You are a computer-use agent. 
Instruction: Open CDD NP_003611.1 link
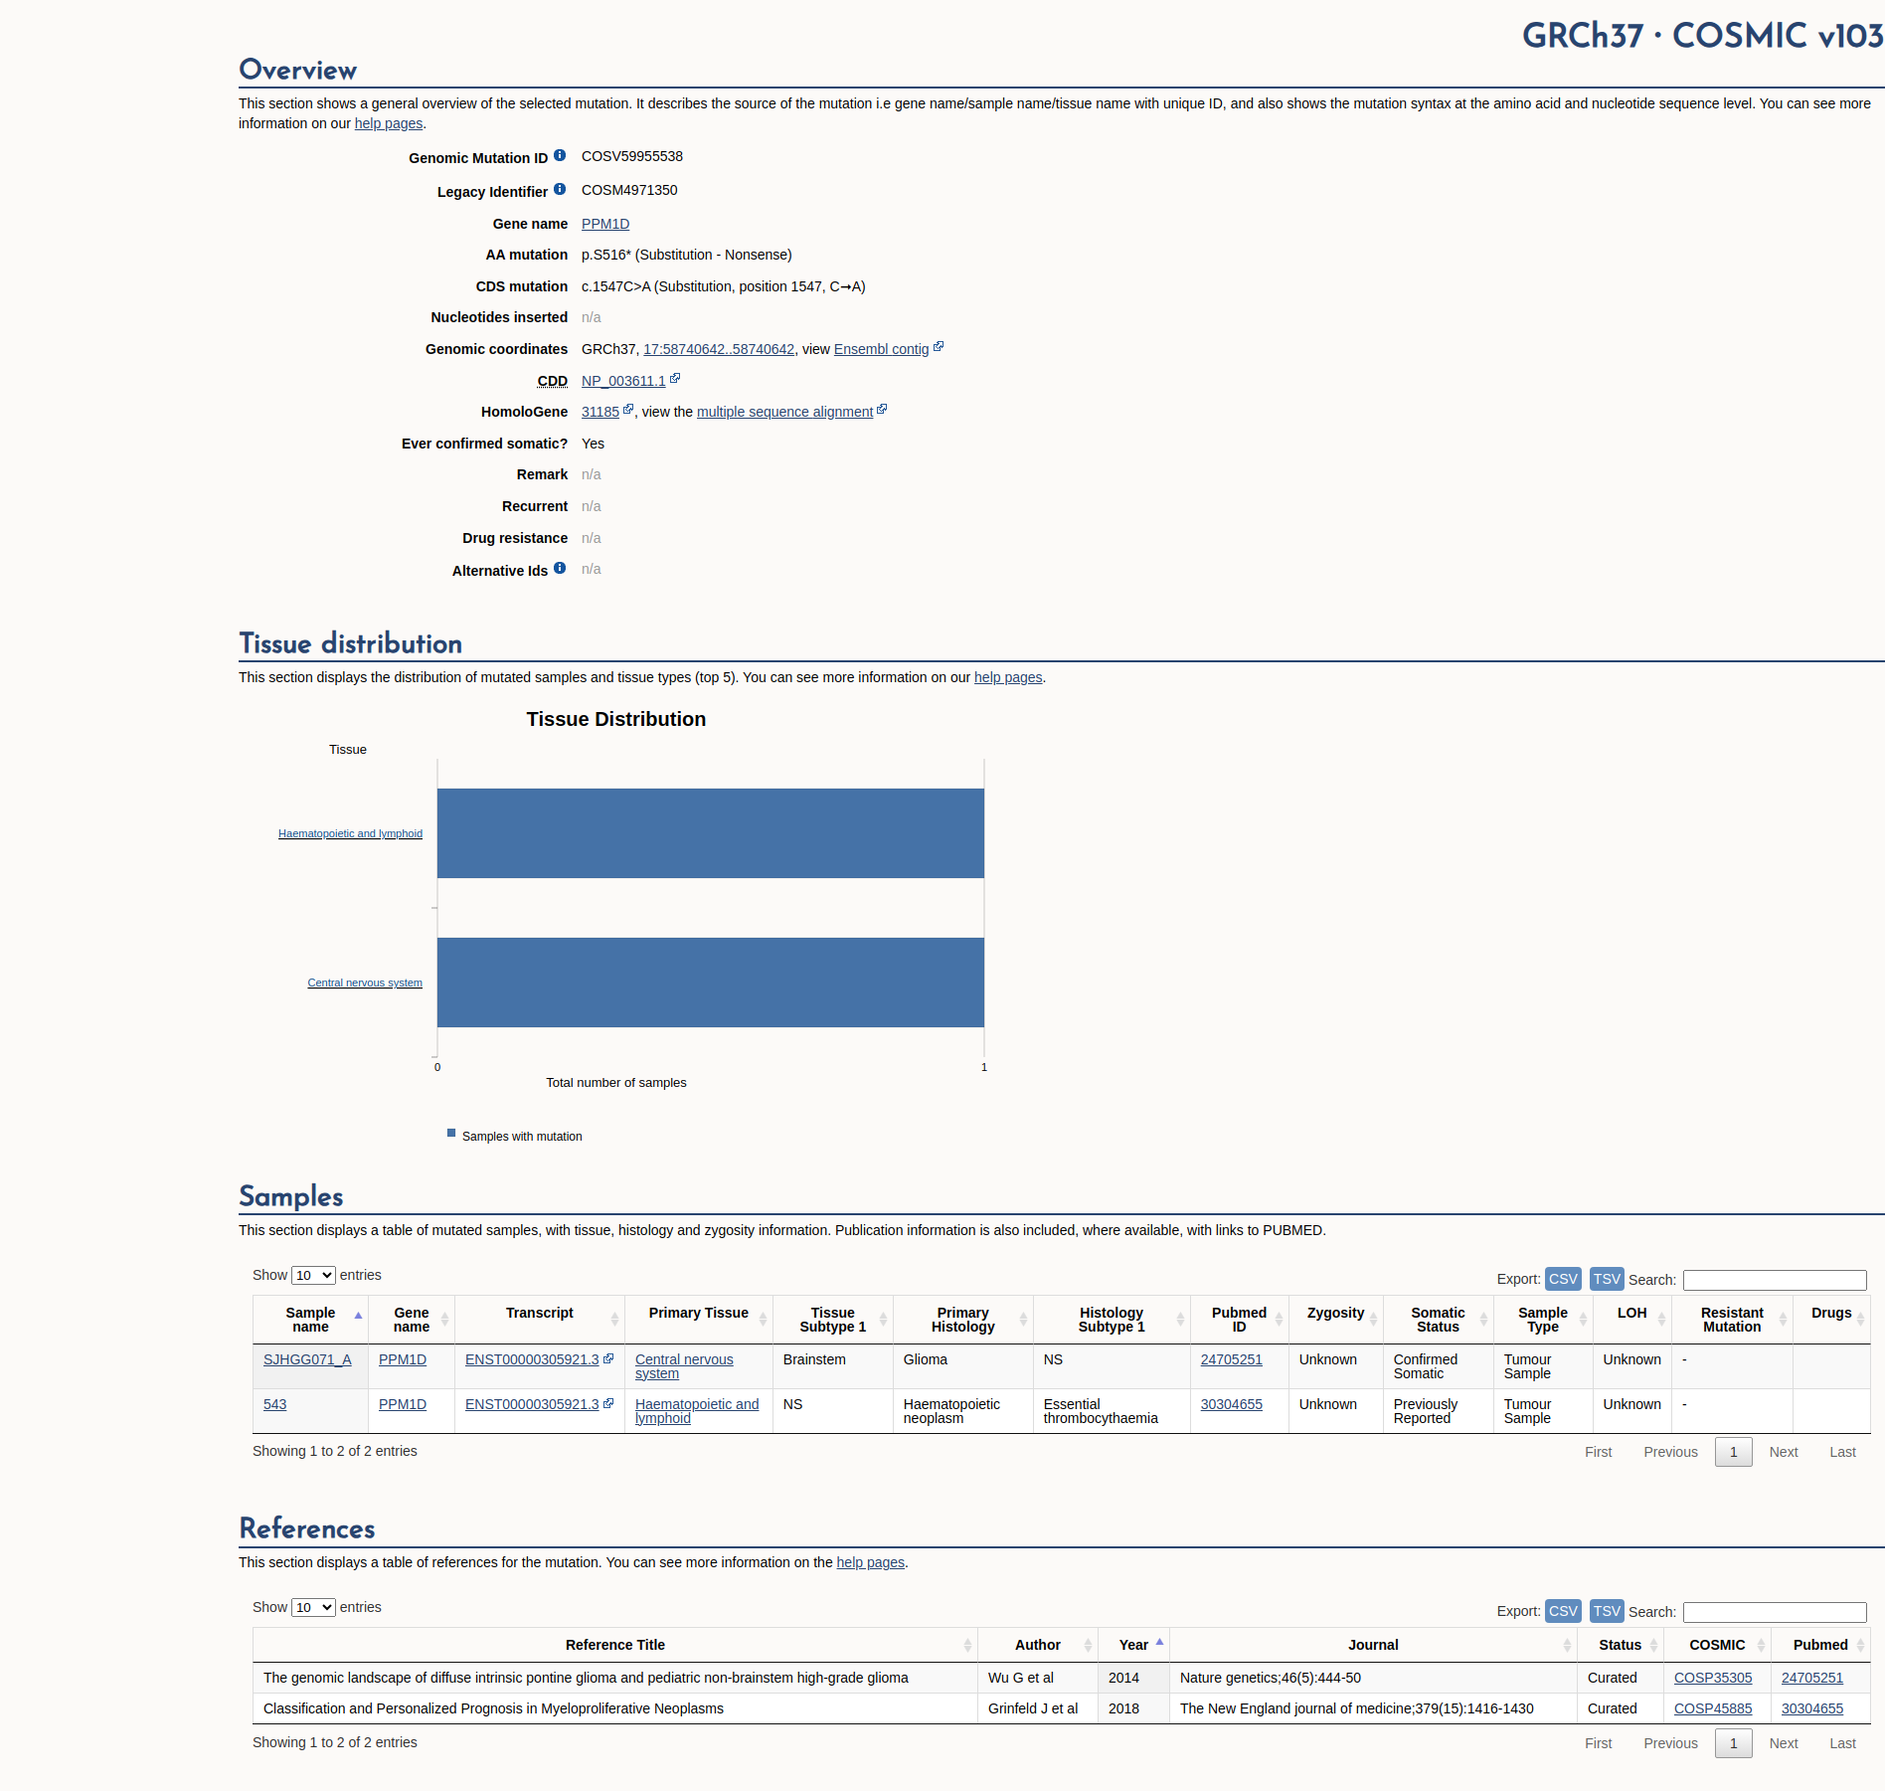(x=623, y=381)
